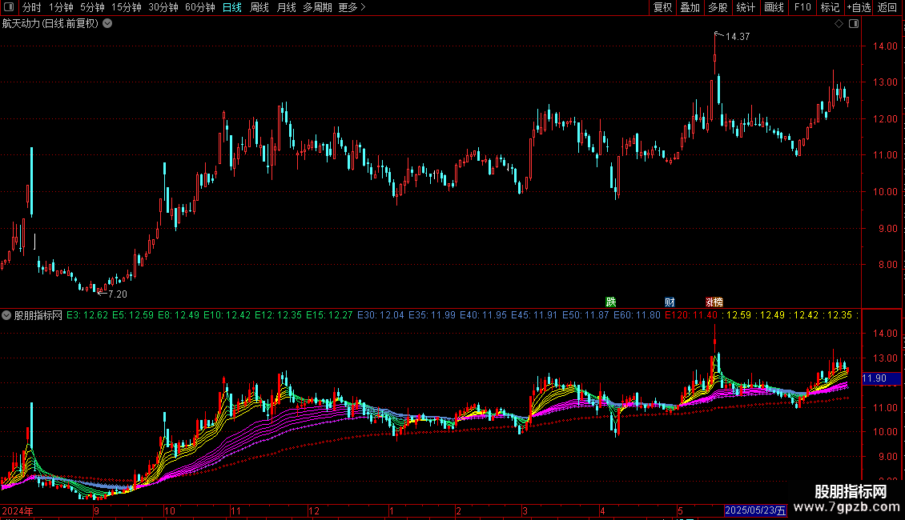Click the 8.00 label on main price axis
Viewport: 905px width, 520px height.
click(887, 265)
